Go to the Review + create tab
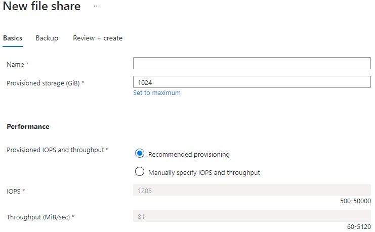 coord(98,38)
